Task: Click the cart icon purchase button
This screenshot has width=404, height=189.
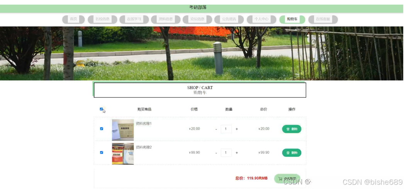Action: pyautogui.click(x=287, y=179)
